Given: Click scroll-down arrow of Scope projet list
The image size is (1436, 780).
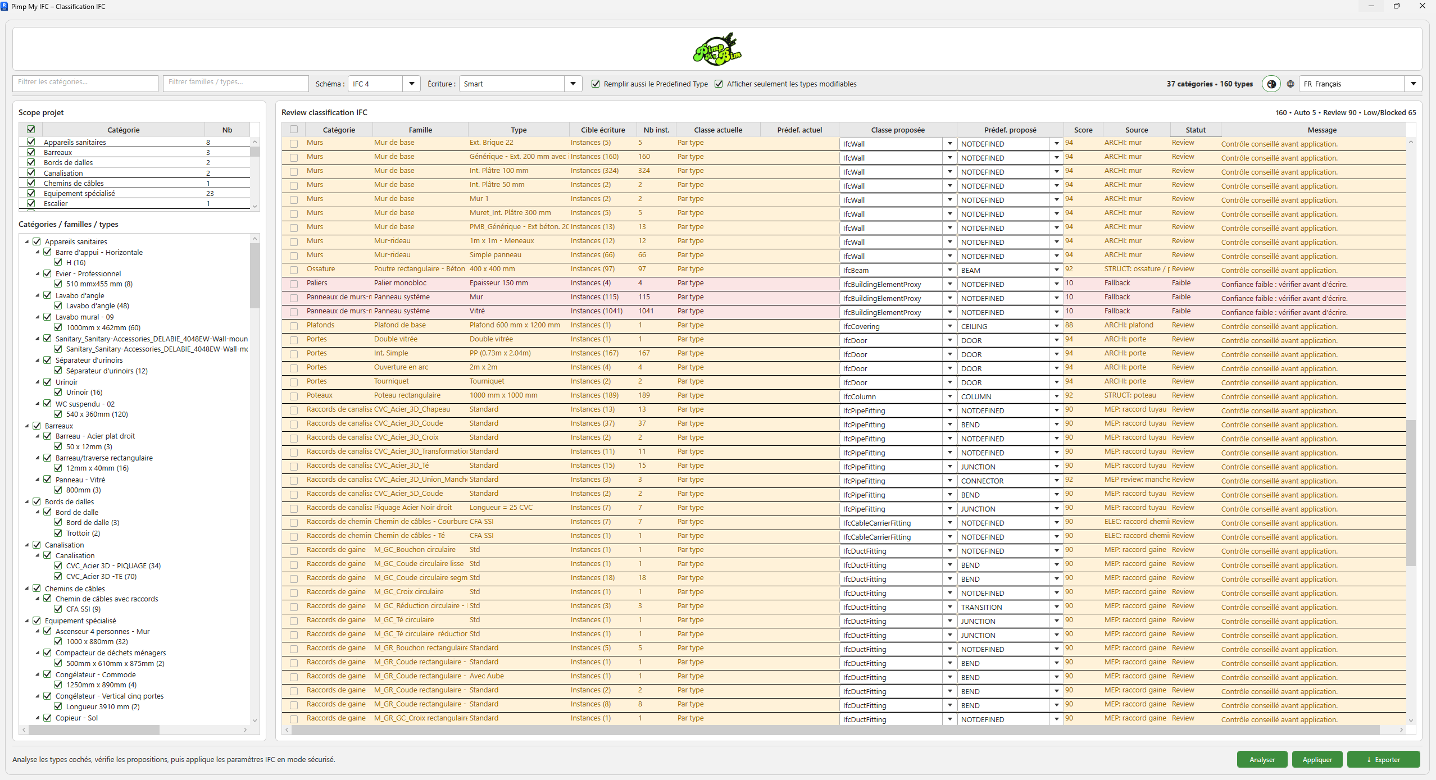Looking at the screenshot, I should click(x=255, y=206).
